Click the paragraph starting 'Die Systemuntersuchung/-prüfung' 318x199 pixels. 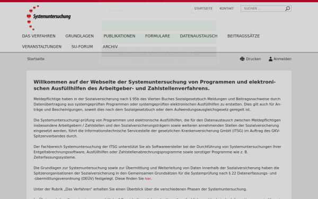[x=157, y=128]
